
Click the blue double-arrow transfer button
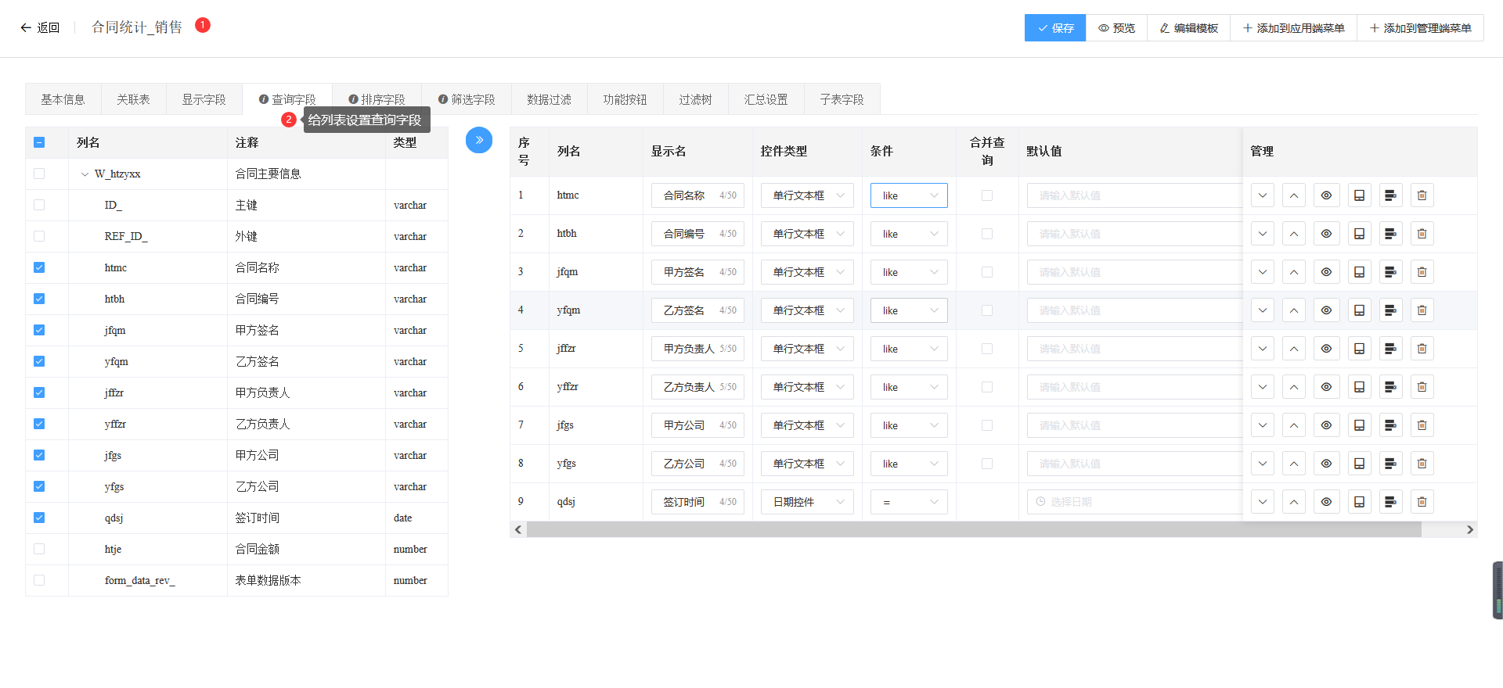(x=479, y=140)
